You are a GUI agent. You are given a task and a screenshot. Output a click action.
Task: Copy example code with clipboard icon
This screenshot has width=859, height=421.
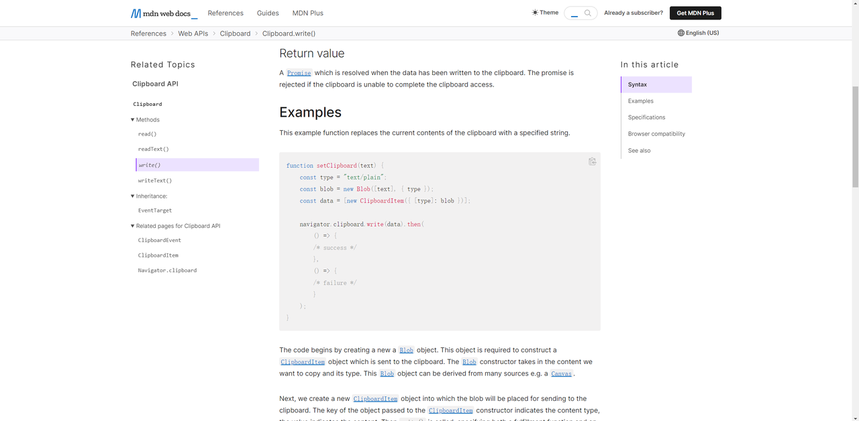pyautogui.click(x=592, y=162)
